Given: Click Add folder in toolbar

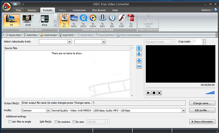Looking at the screenshot, I should pyautogui.click(x=49, y=35).
